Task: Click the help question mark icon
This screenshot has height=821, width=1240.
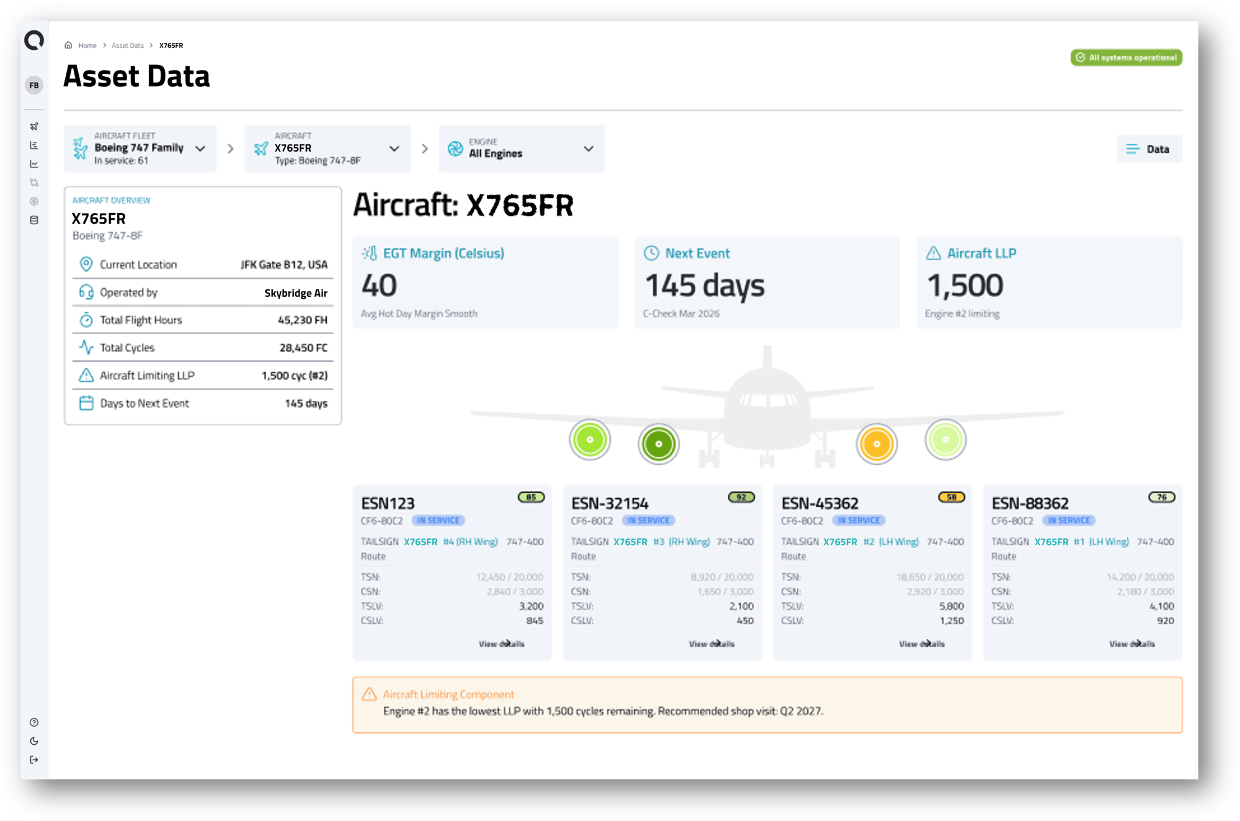Action: (x=34, y=722)
